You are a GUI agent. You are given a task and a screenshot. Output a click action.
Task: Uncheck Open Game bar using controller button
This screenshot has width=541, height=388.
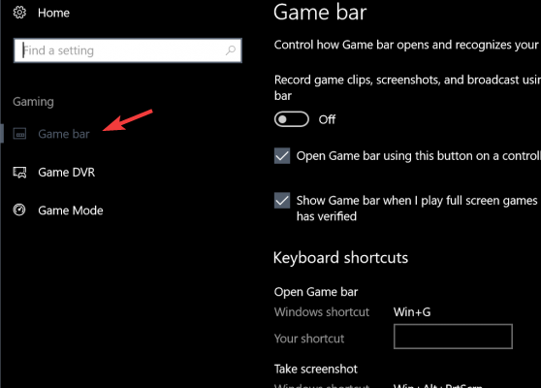[282, 155]
